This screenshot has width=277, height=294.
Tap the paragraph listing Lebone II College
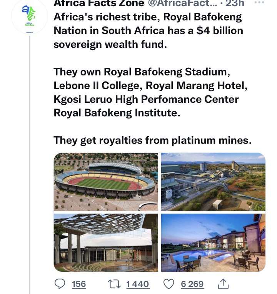coord(150,92)
